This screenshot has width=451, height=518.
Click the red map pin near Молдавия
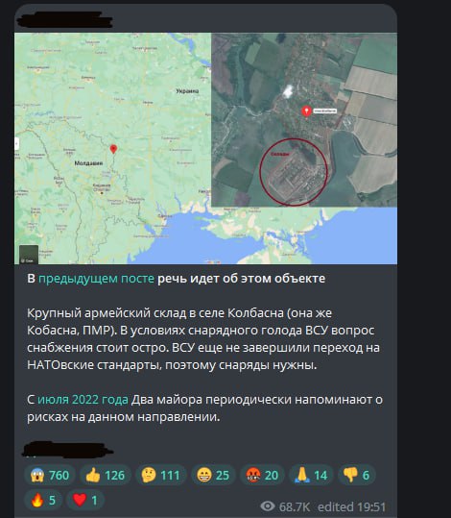[x=113, y=149]
